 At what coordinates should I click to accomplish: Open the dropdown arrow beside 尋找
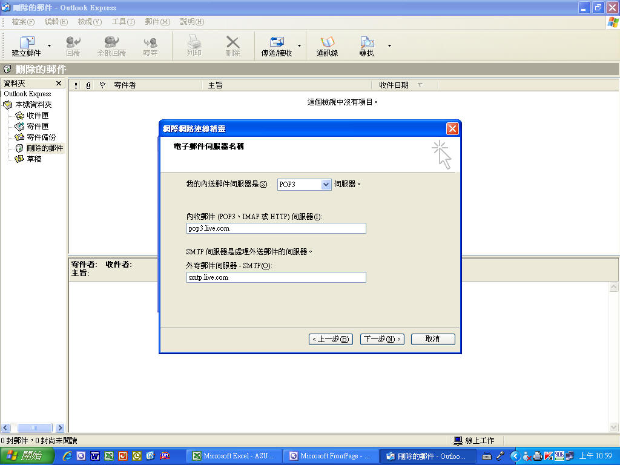pos(389,46)
